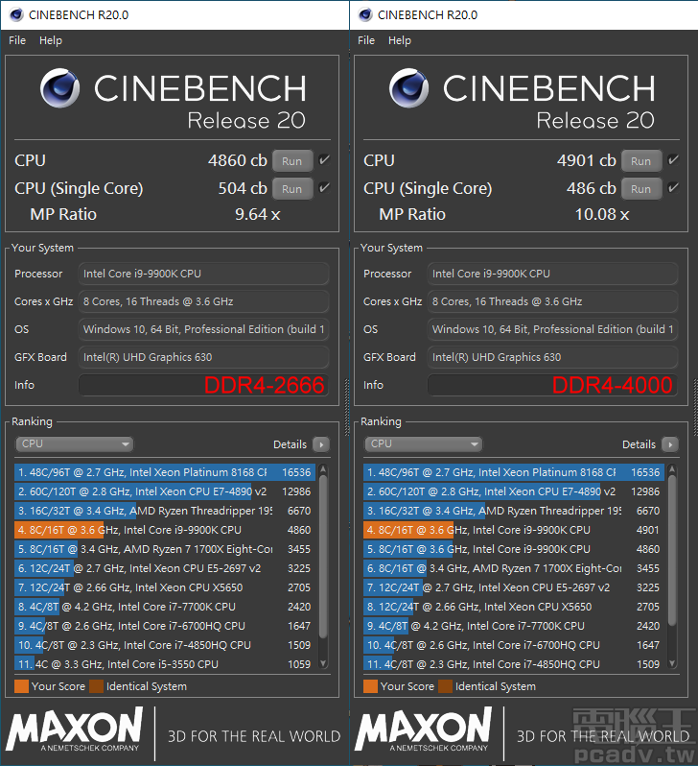The height and width of the screenshot is (766, 698).
Task: Click Your Score orange swatch in right window
Action: (x=370, y=686)
